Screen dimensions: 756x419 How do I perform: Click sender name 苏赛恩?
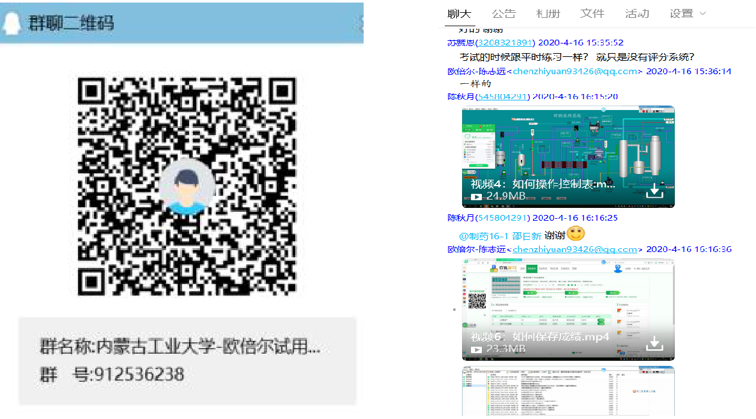click(x=461, y=42)
